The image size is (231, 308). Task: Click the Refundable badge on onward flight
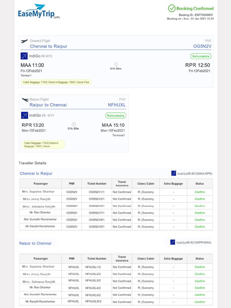click(201, 56)
